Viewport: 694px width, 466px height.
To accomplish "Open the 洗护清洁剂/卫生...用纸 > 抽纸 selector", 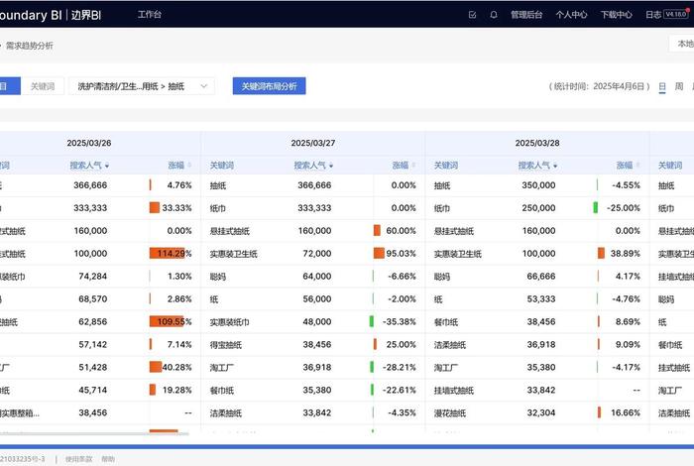I will click(142, 86).
